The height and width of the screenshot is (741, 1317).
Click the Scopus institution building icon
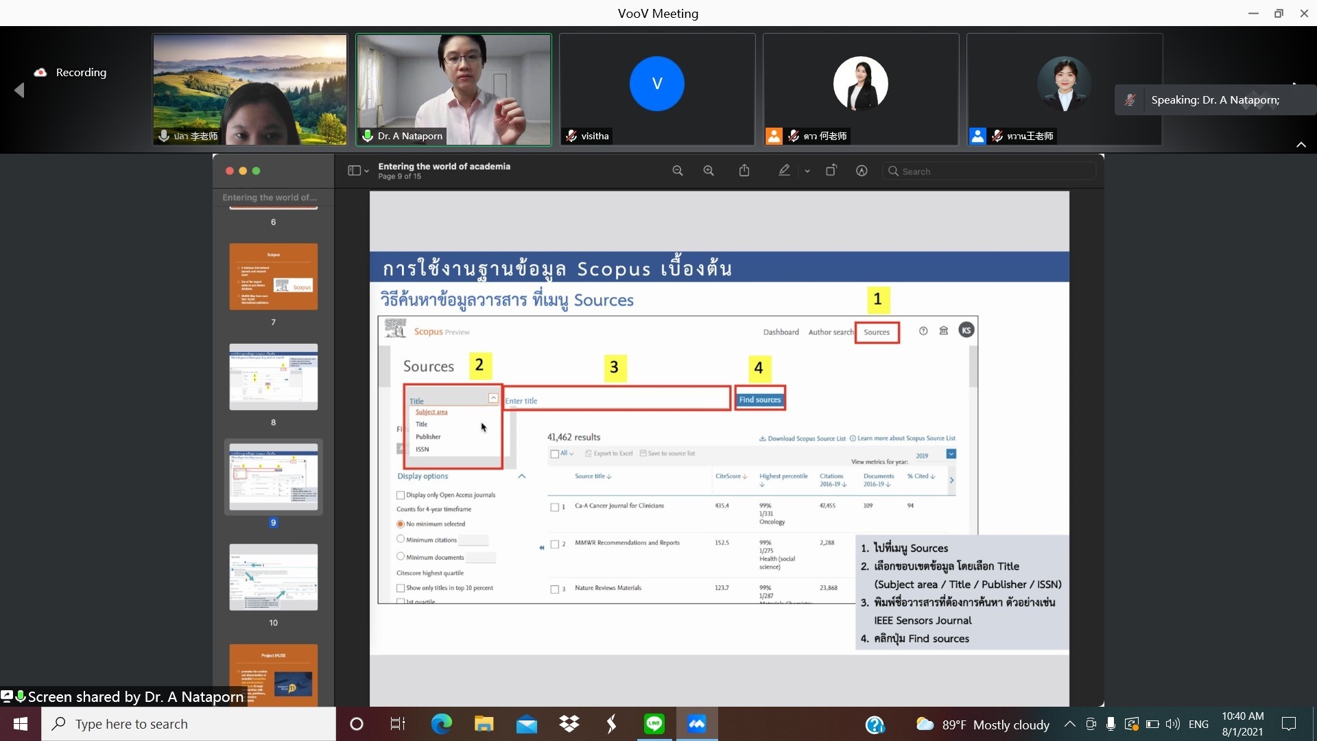click(x=944, y=331)
